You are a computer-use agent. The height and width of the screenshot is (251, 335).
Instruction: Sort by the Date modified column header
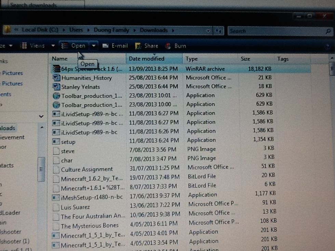(x=154, y=59)
